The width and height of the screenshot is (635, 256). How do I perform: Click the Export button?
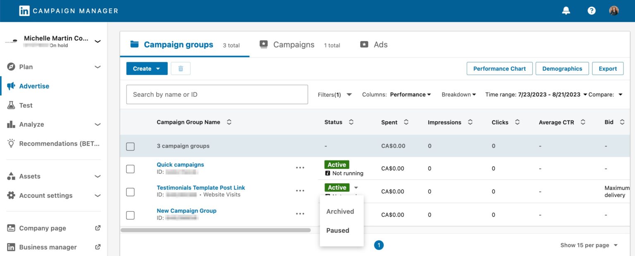(607, 68)
